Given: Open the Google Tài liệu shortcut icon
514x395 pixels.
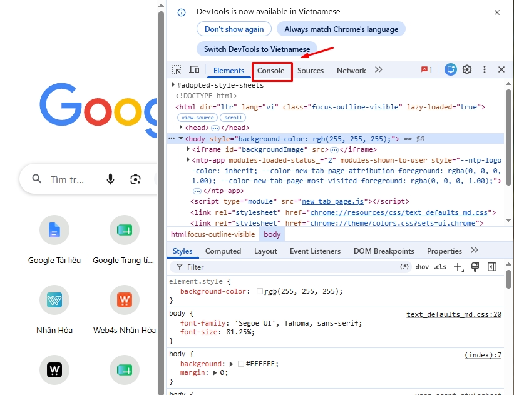Looking at the screenshot, I should coord(54,230).
